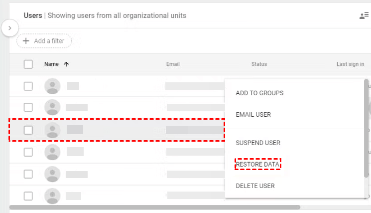Click the plus icon in Add a filter
This screenshot has height=213, width=371.
(x=26, y=41)
